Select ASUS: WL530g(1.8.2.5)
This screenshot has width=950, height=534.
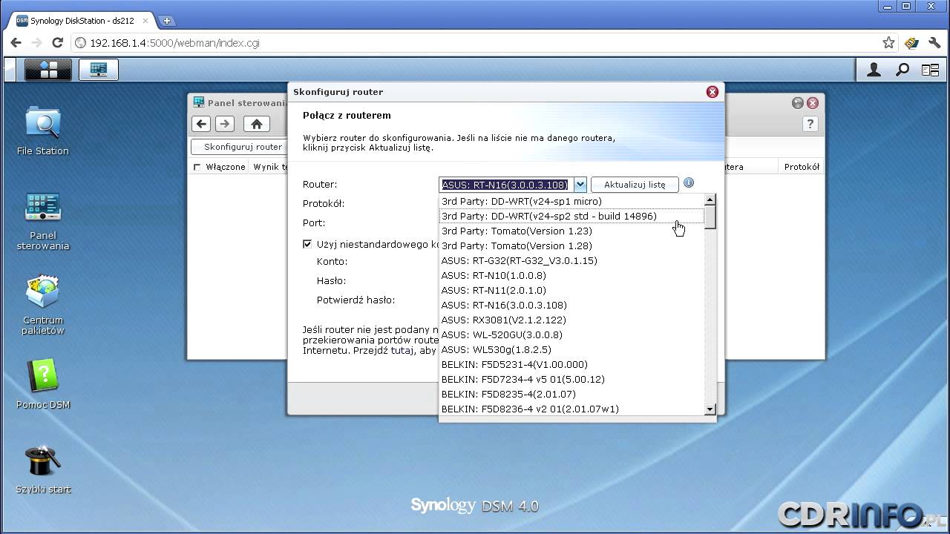click(571, 349)
